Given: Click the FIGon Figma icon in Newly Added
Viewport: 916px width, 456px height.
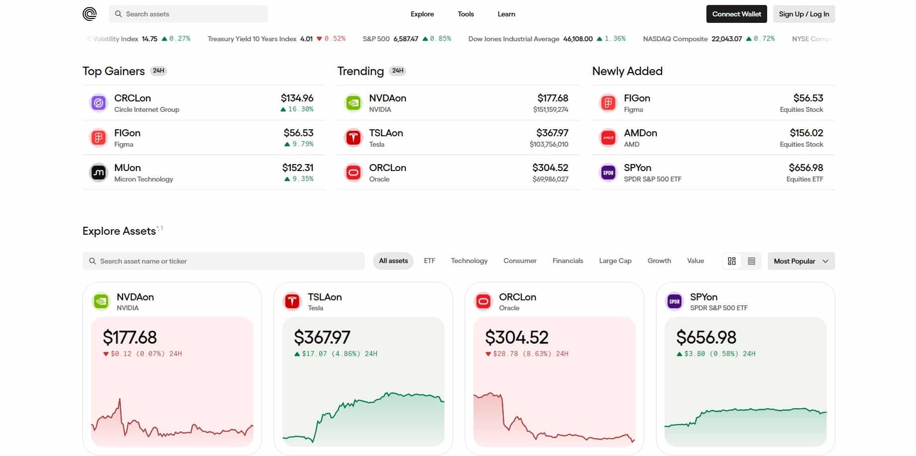Looking at the screenshot, I should click(608, 103).
